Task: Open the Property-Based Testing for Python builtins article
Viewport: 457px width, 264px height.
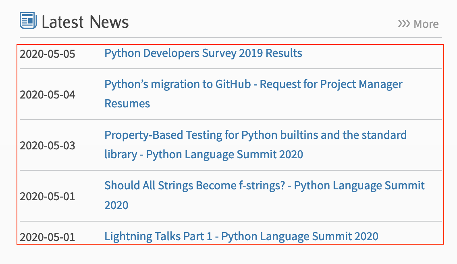Action: pos(255,135)
